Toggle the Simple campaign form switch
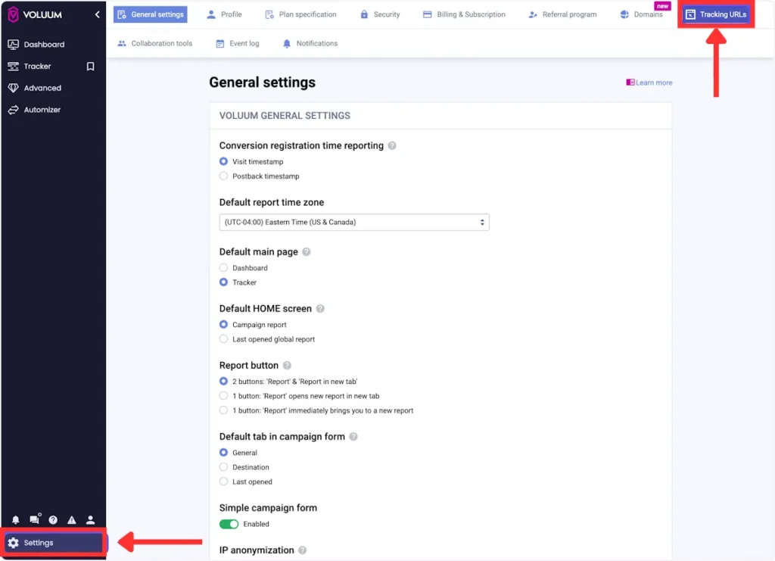Image resolution: width=775 pixels, height=561 pixels. click(x=229, y=524)
